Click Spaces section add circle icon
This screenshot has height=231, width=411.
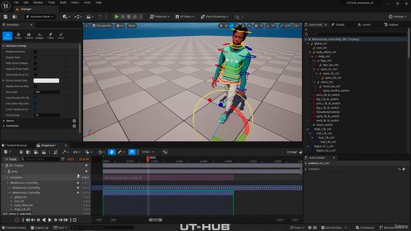pyautogui.click(x=74, y=121)
